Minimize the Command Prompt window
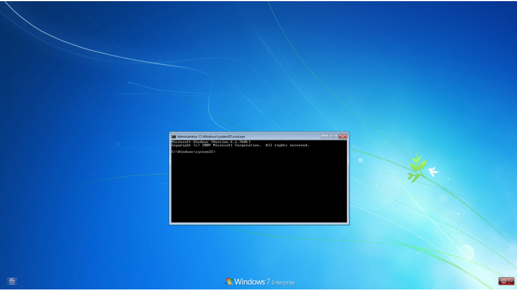 click(324, 137)
